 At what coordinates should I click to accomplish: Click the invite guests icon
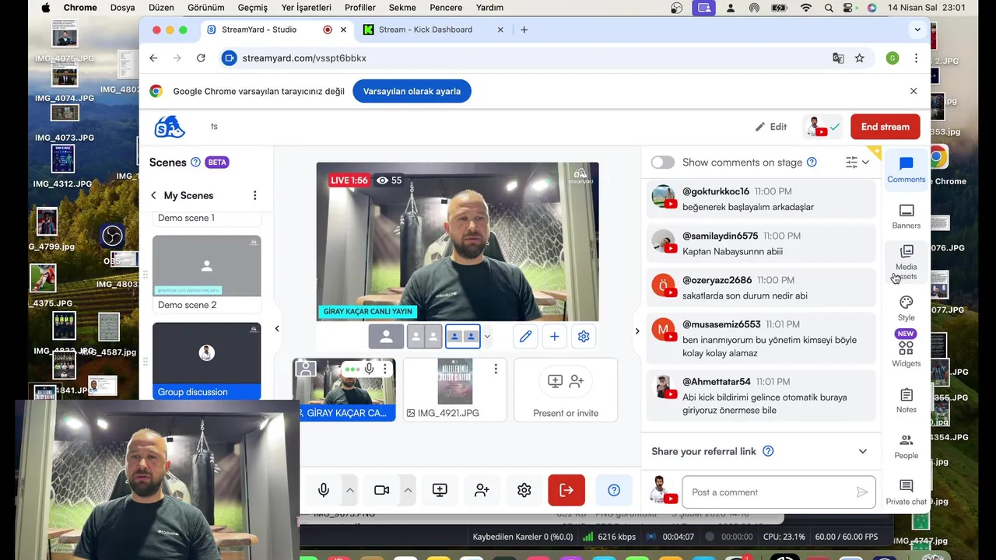(x=482, y=490)
